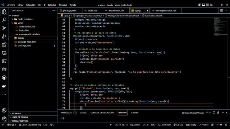Image resolution: width=230 pixels, height=129 pixels.
Task: Switch to the altaarticulos.hbs editor tab
Action: (116, 10)
